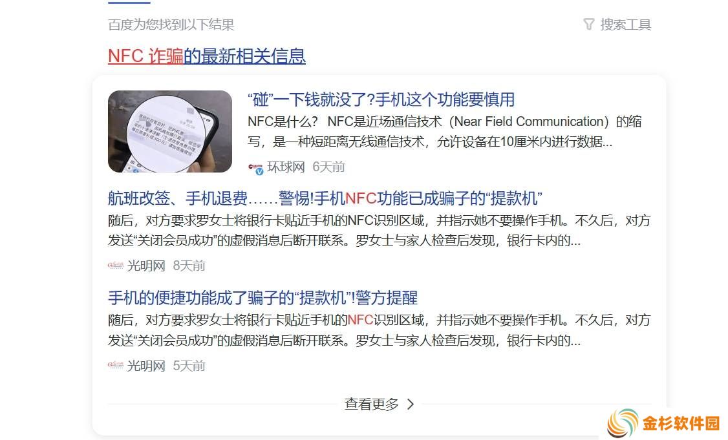Click the 金杉软件园 swirl logo
The height and width of the screenshot is (440, 728).
pyautogui.click(x=623, y=423)
